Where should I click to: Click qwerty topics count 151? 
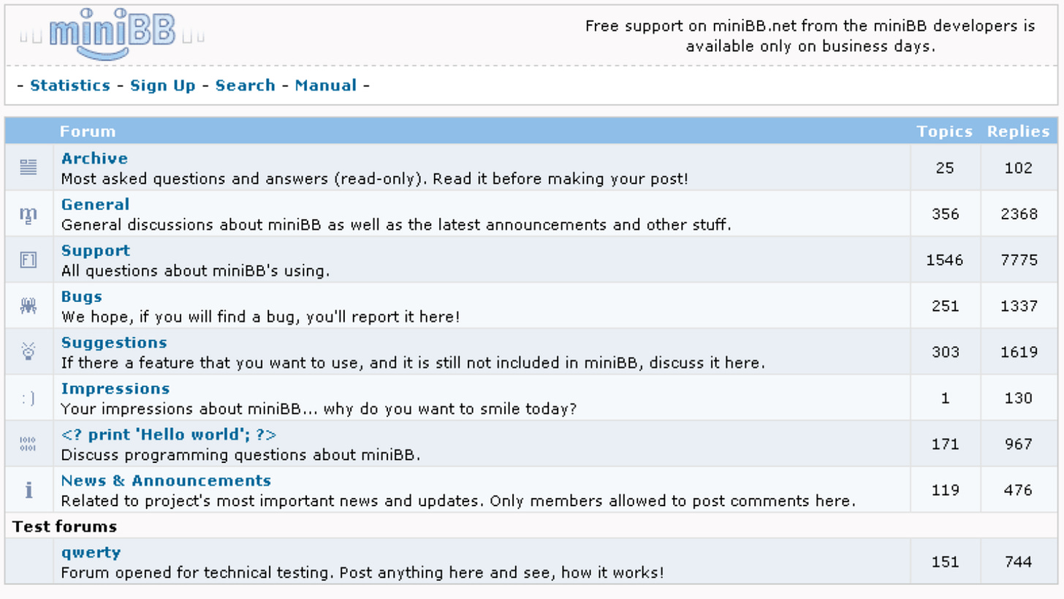[945, 562]
